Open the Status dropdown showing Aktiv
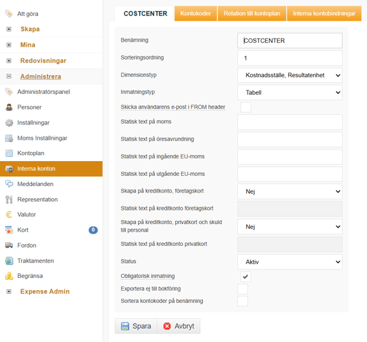The width and height of the screenshot is (367, 342). point(290,262)
